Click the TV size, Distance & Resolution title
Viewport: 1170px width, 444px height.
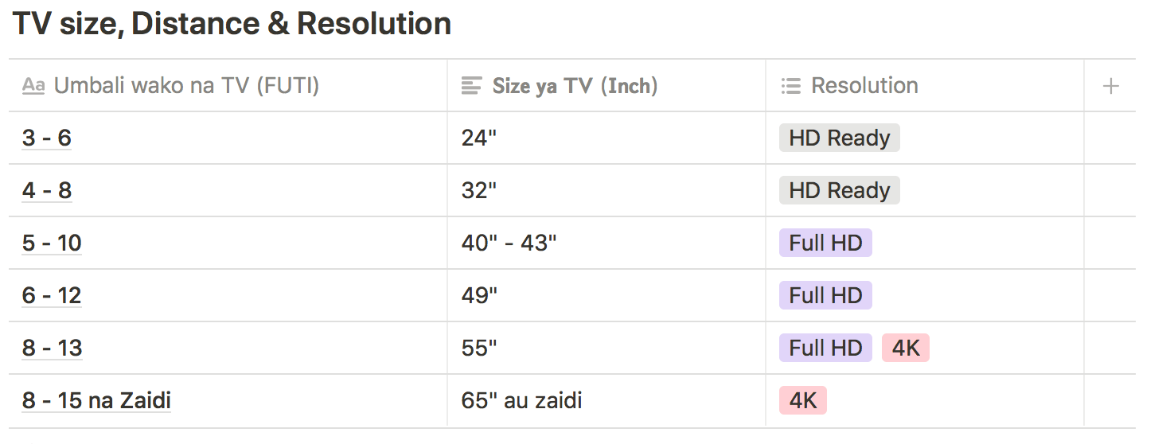click(232, 24)
